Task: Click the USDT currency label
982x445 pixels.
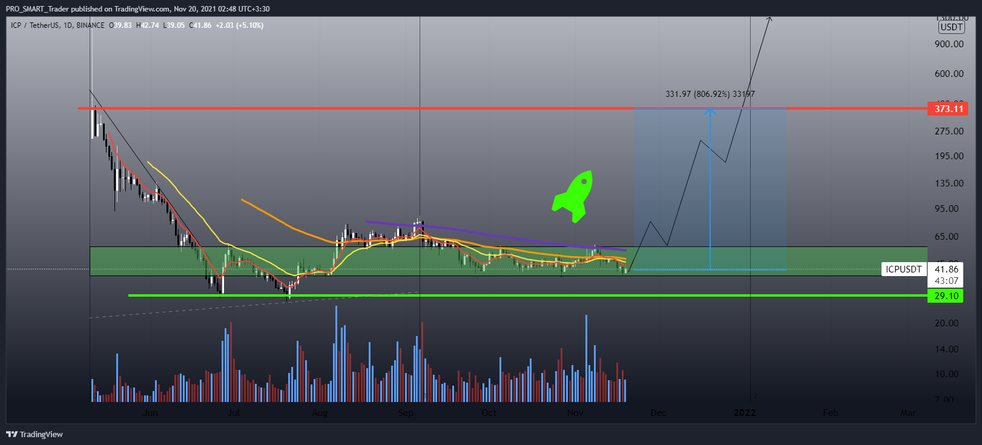Action: tap(952, 27)
